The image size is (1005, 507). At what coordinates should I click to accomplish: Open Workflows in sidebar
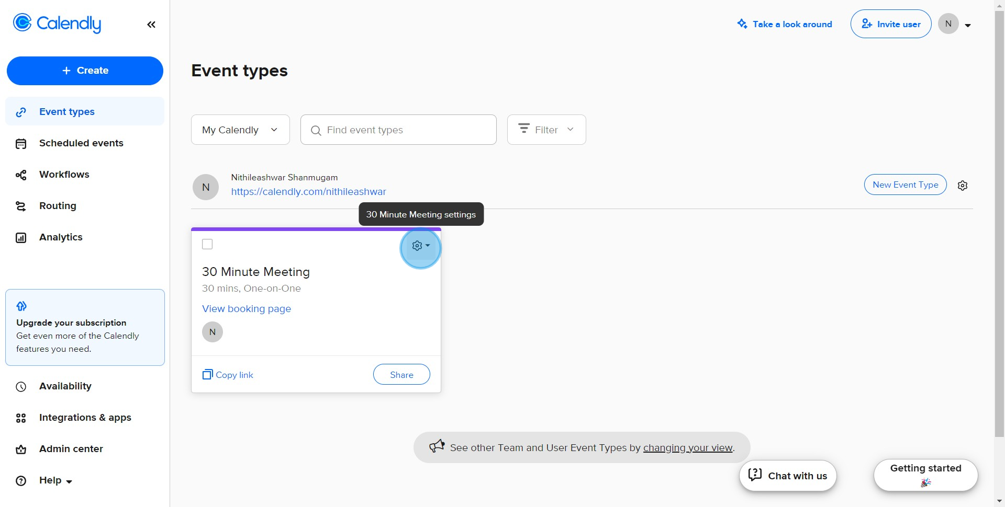click(85, 175)
